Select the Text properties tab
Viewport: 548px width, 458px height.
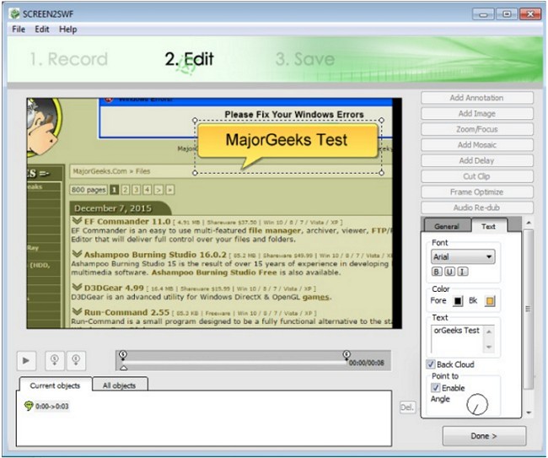pos(489,226)
